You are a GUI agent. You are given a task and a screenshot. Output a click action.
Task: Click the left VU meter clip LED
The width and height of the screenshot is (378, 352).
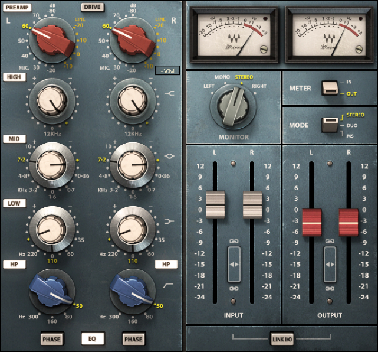pos(265,18)
